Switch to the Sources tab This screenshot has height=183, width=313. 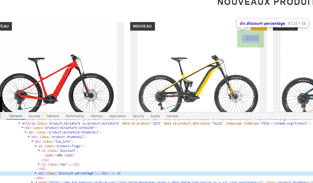[x=34, y=116]
